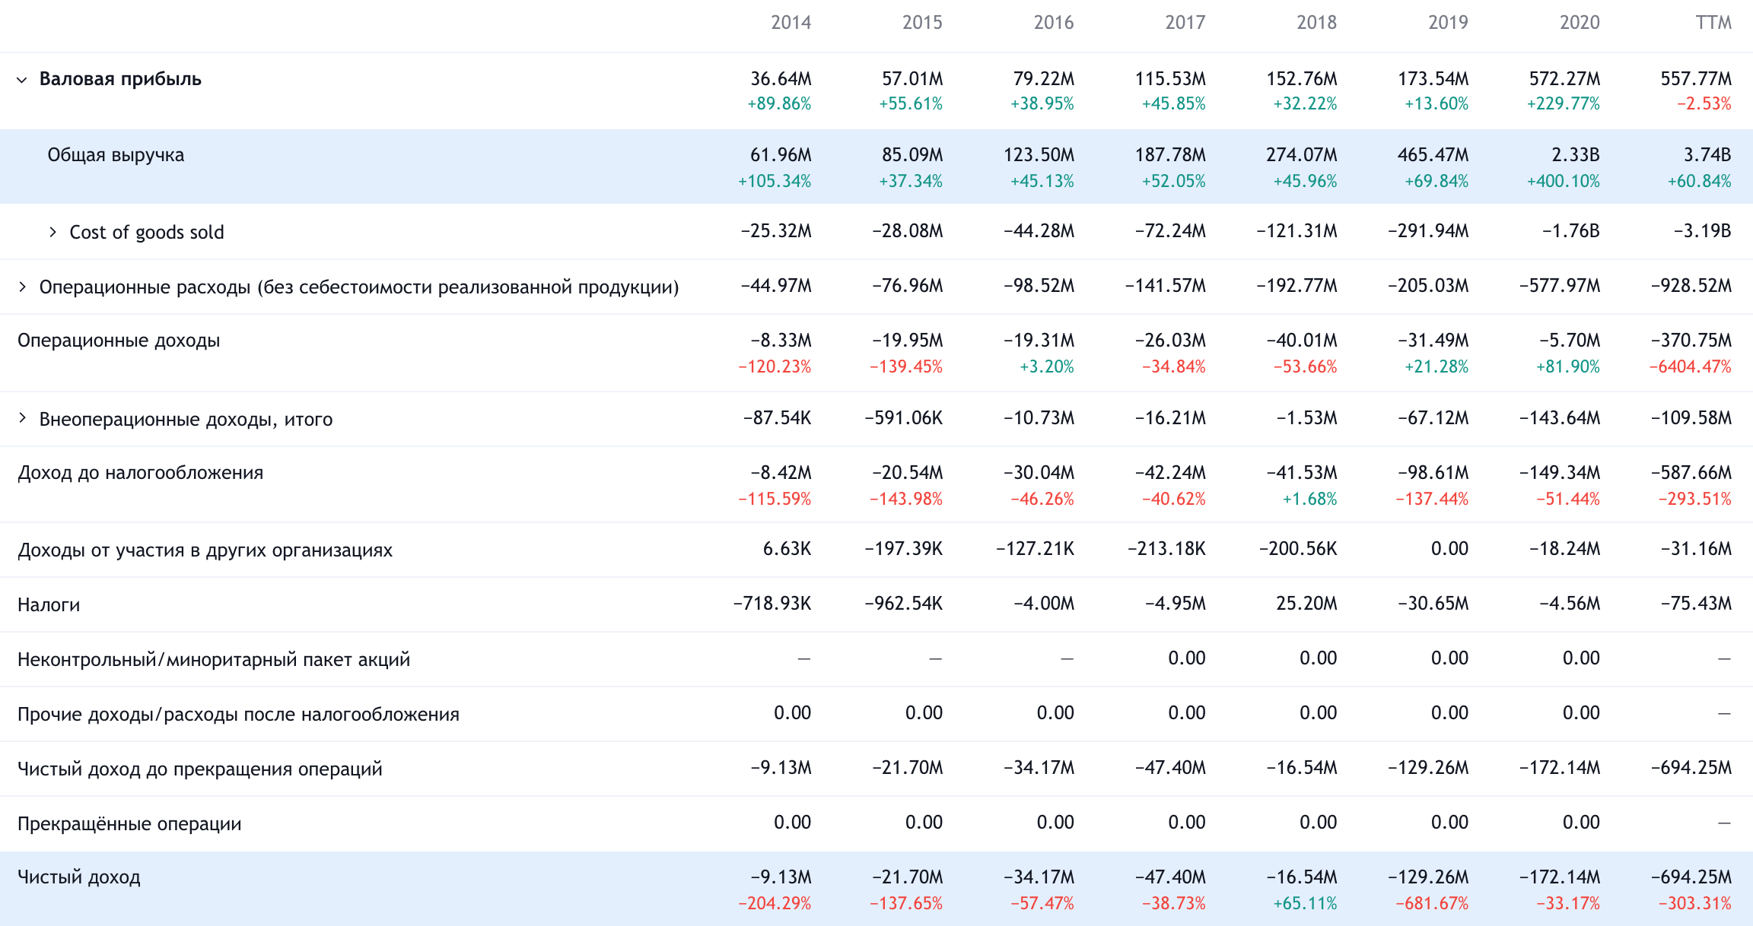Click pretax income change +1.68%
1753x926 pixels.
[1309, 499]
